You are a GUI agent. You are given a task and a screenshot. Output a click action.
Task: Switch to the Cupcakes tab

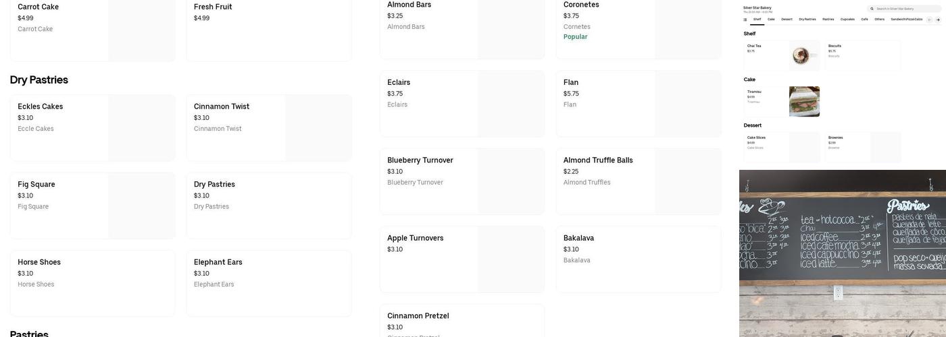pyautogui.click(x=847, y=20)
